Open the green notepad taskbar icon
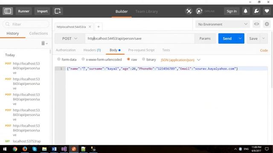The image size is (273, 153). click(x=84, y=149)
